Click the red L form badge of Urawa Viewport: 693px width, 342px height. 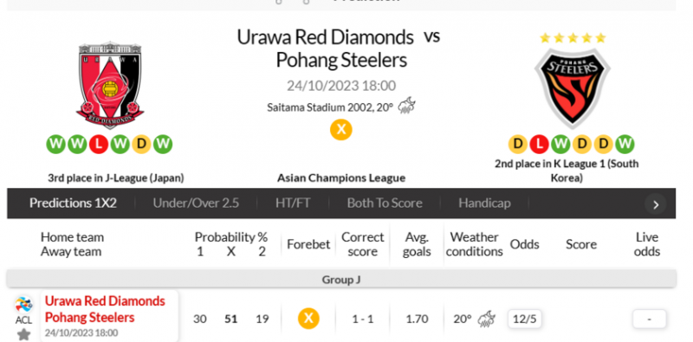[99, 145]
